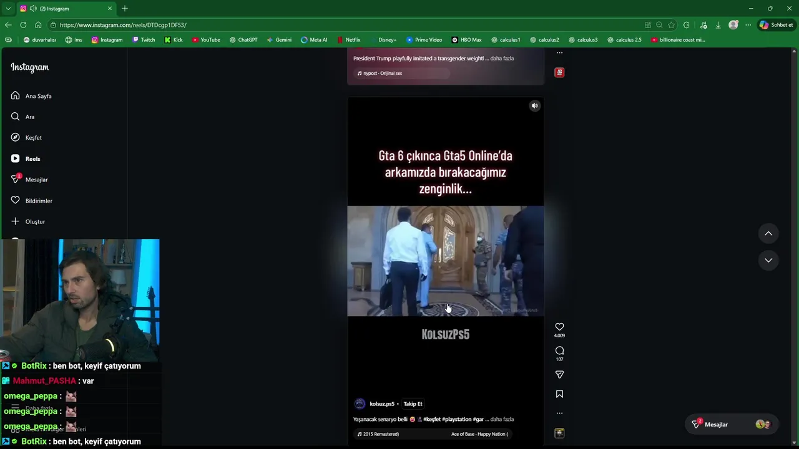799x449 pixels.
Task: Zoom the page with magnifier icon
Action: 659,25
